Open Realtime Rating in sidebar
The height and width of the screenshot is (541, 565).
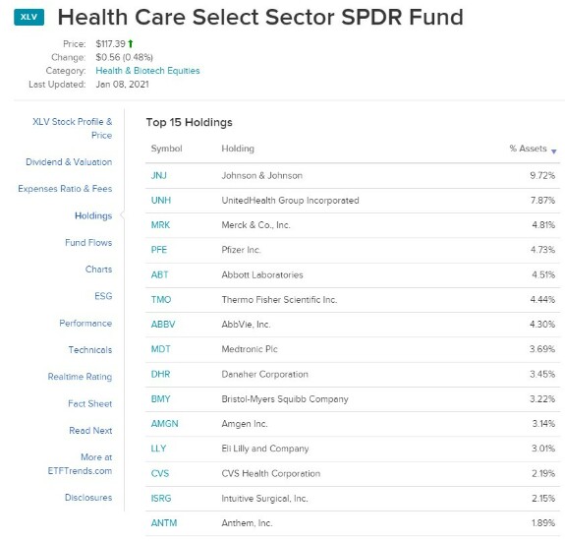(80, 377)
